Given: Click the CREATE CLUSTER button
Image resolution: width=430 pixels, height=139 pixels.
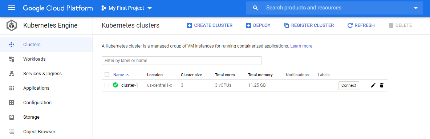Looking at the screenshot, I should [210, 25].
